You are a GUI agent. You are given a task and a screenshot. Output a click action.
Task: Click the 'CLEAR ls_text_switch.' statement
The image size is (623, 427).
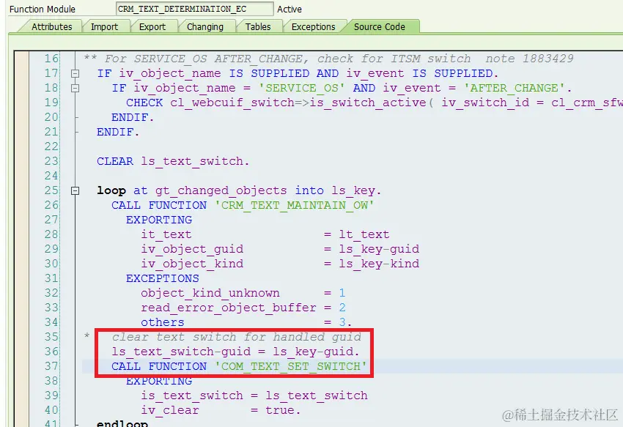click(173, 161)
